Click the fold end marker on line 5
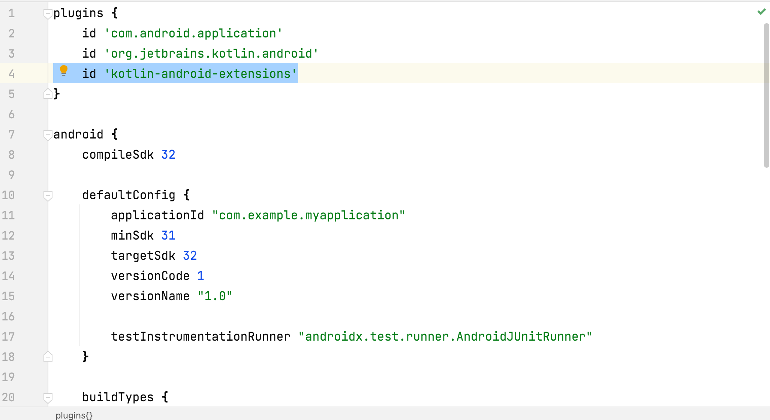This screenshot has height=420, width=770. pos(48,94)
